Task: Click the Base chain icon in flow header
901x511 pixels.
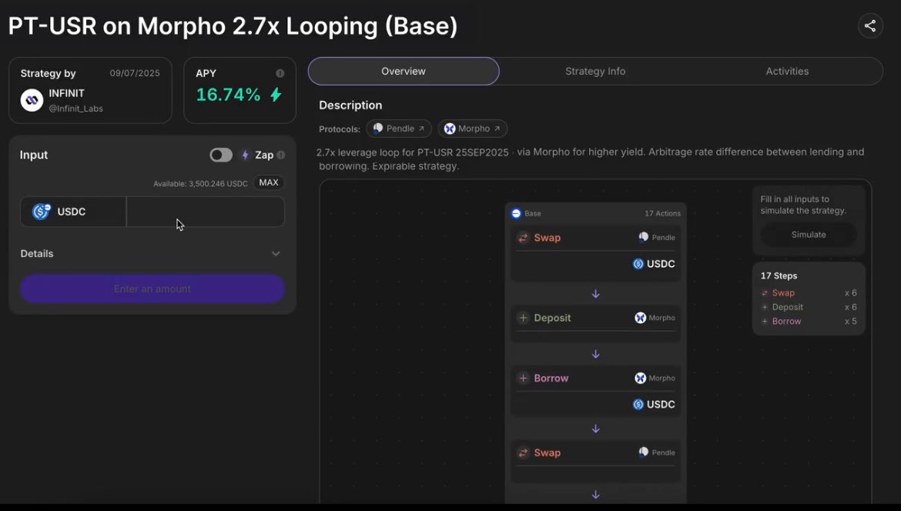Action: [x=516, y=214]
